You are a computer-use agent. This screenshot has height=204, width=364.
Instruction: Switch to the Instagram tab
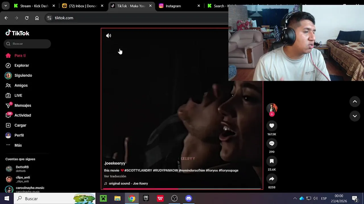pos(179,6)
